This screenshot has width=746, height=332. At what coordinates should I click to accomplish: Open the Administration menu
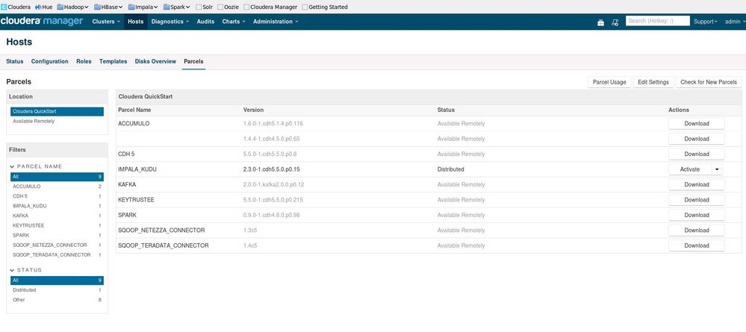pyautogui.click(x=276, y=22)
